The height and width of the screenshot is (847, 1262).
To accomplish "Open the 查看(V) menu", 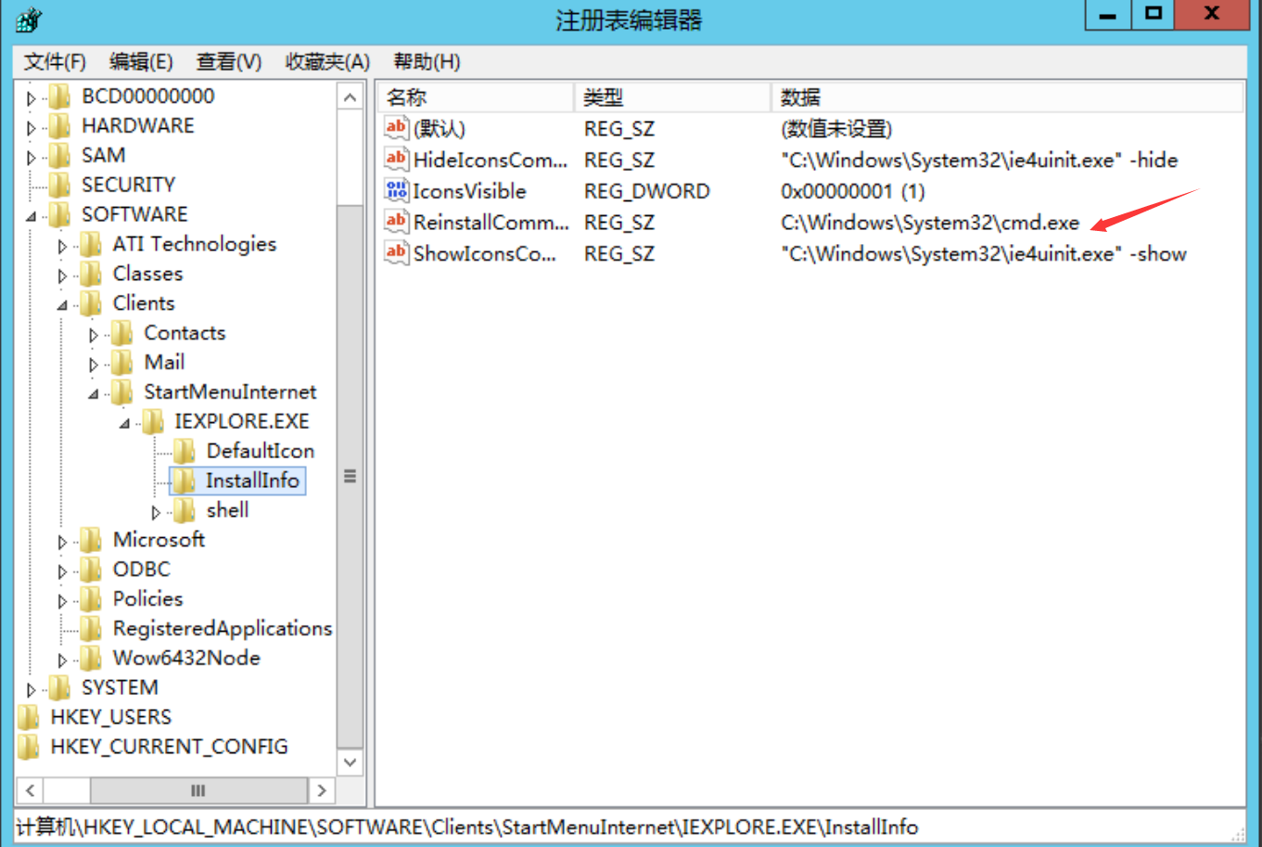I will 229,62.
